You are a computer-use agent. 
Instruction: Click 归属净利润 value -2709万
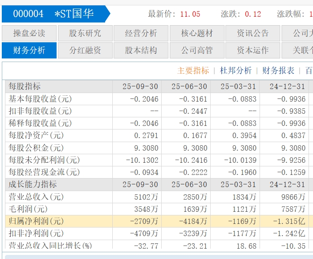[x=144, y=221]
